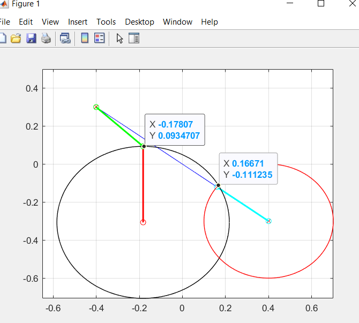Expand the View menu

pos(50,22)
